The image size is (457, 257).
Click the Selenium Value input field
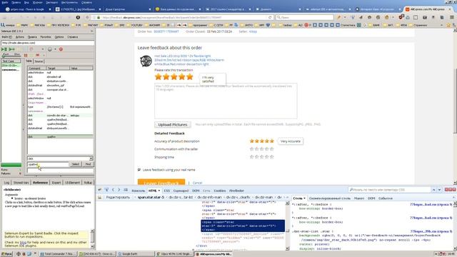60,170
